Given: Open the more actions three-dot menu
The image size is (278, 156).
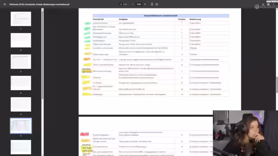Looking at the screenshot, I should coord(273,4).
